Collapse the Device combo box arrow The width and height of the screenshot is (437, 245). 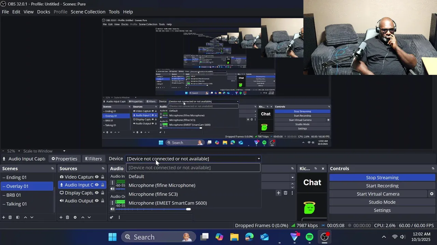(x=258, y=159)
